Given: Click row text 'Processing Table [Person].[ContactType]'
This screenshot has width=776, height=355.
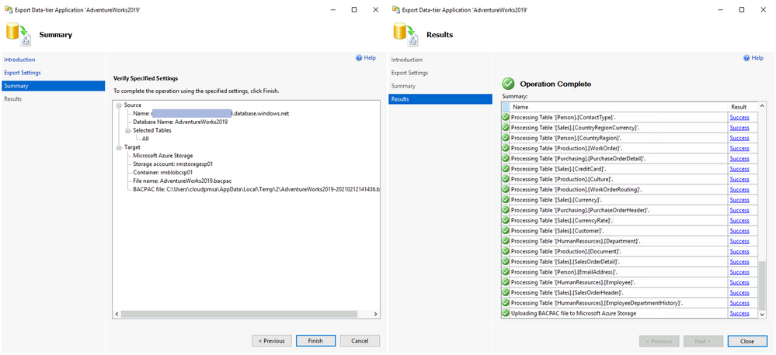Looking at the screenshot, I should (562, 118).
